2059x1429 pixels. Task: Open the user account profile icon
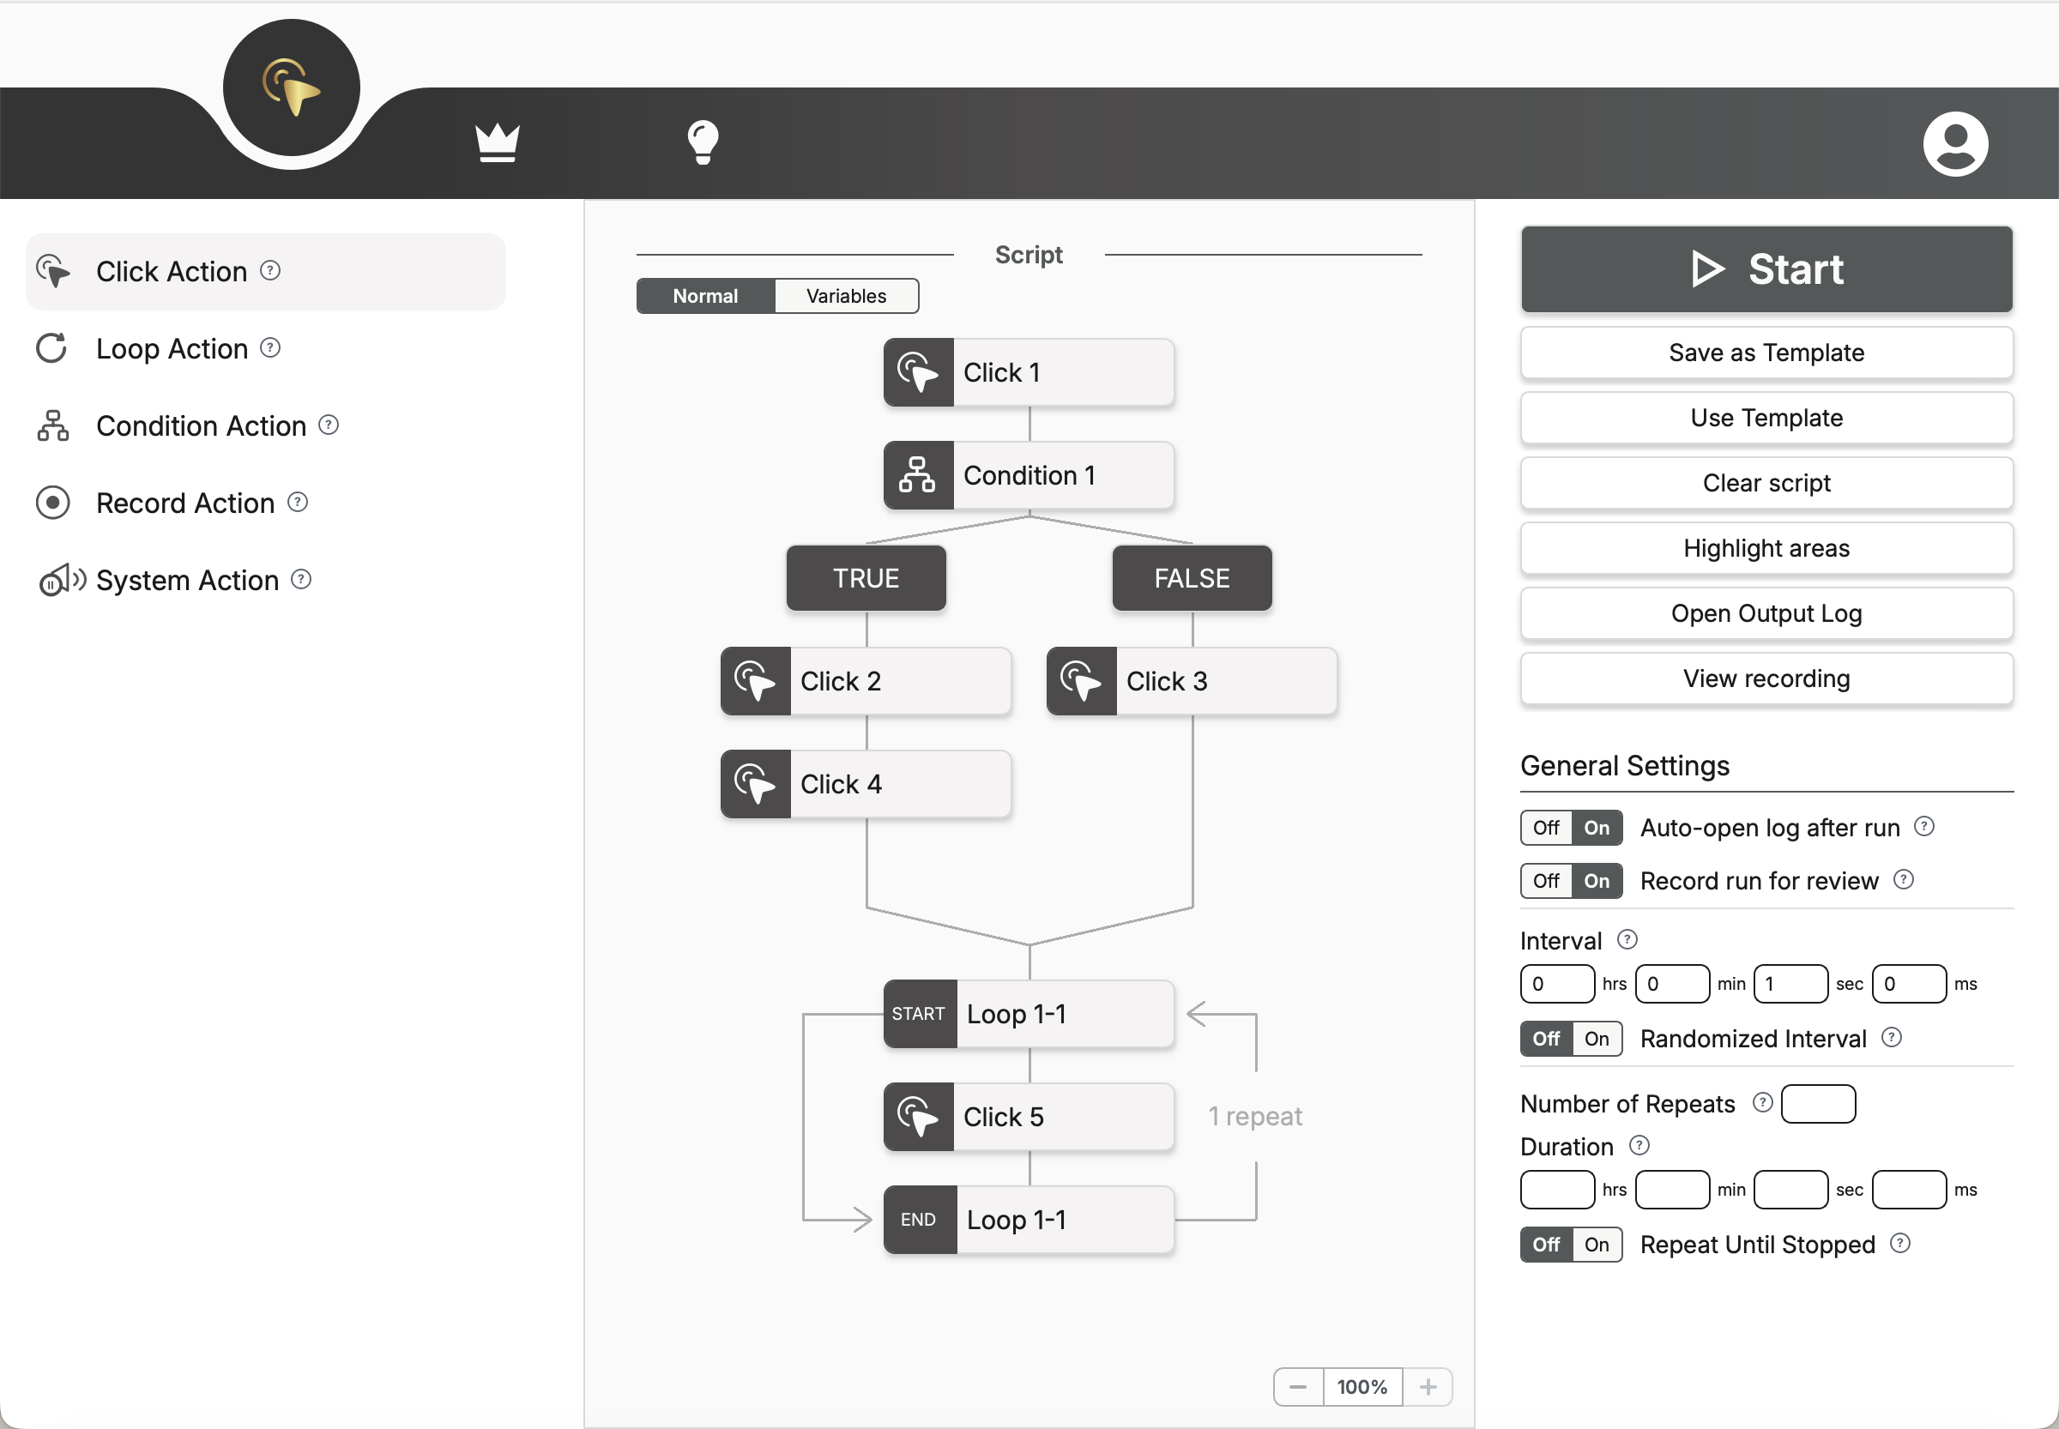click(x=1955, y=143)
